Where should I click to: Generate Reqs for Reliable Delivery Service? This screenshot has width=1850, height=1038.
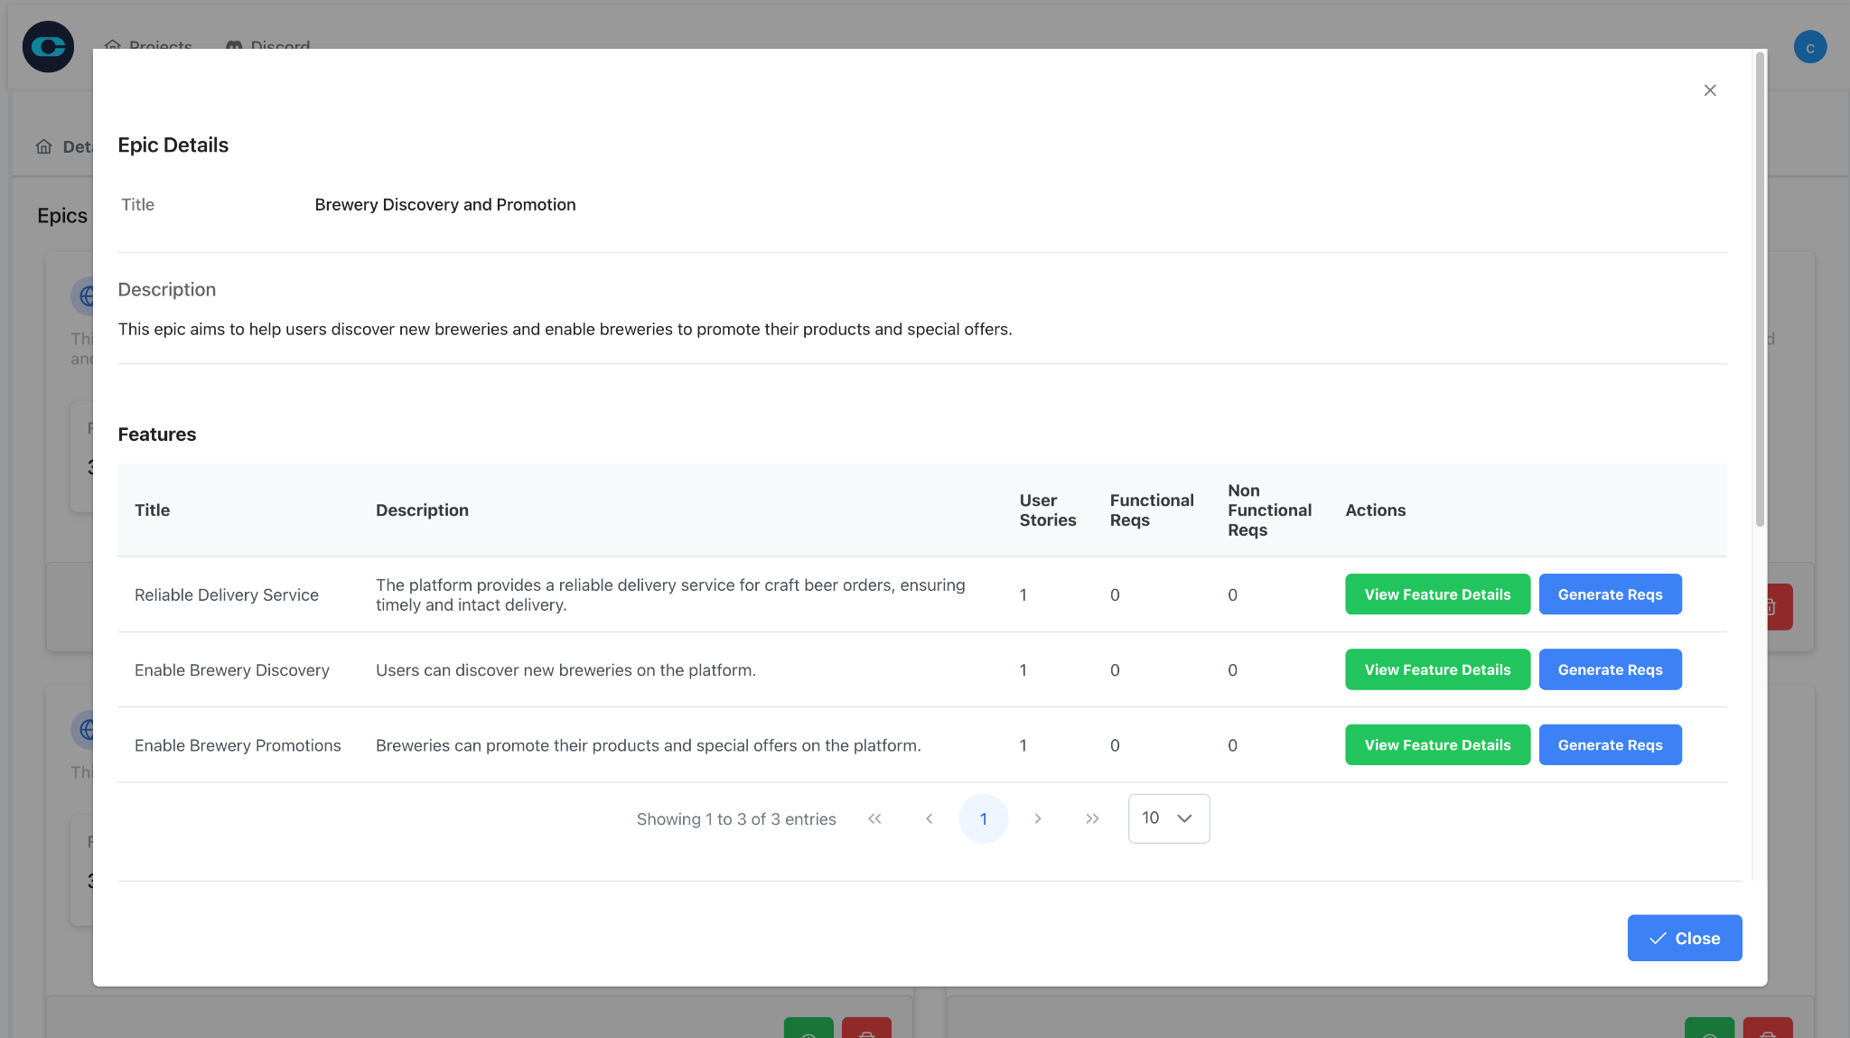(1609, 594)
